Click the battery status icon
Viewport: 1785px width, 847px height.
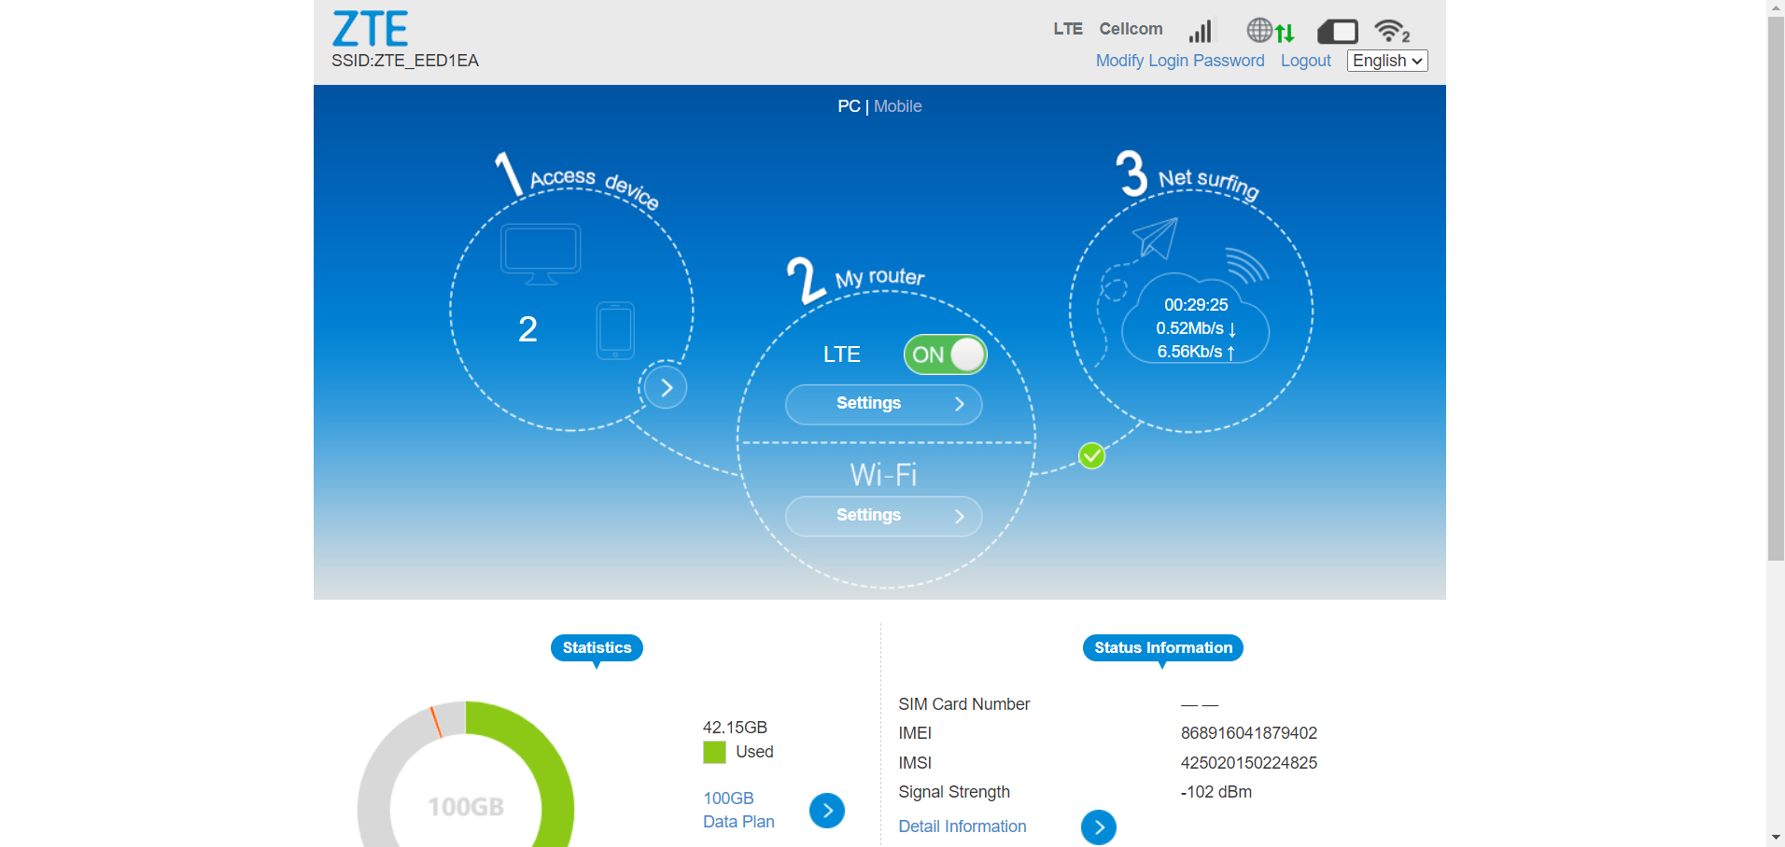pos(1338,32)
